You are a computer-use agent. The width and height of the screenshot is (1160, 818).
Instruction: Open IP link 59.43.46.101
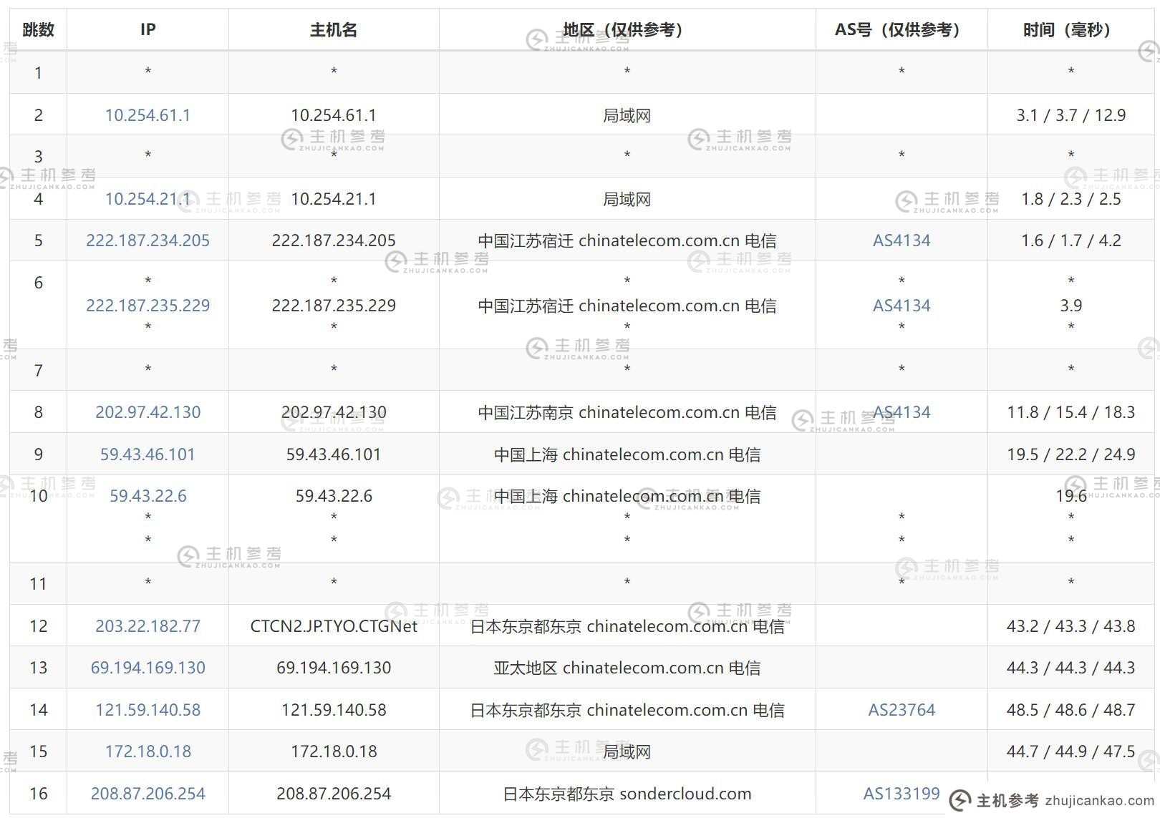(x=148, y=454)
